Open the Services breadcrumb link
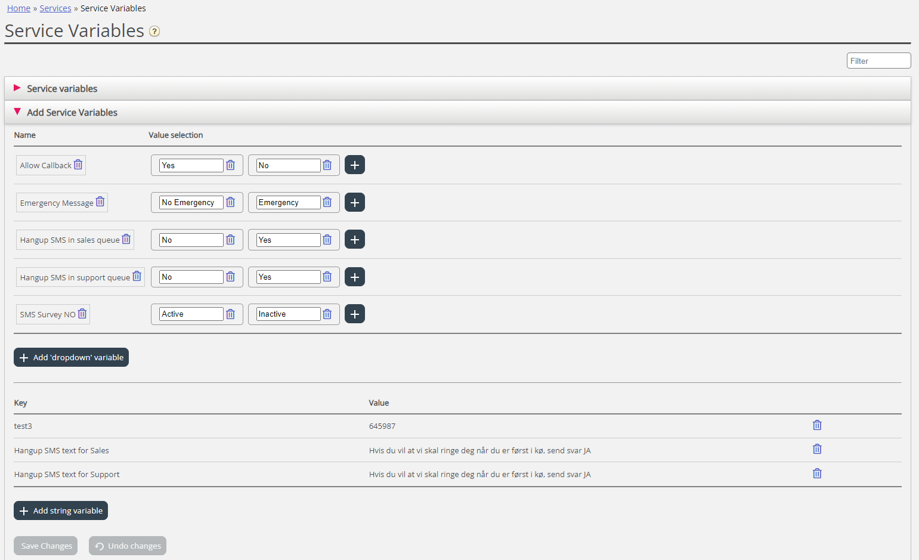The image size is (919, 560). pos(55,8)
